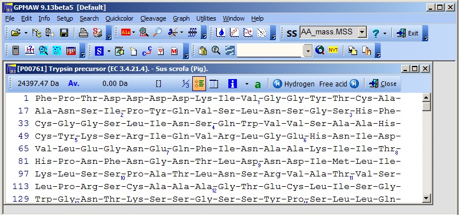
Task: Click the blue S icon
Action: click(x=99, y=50)
